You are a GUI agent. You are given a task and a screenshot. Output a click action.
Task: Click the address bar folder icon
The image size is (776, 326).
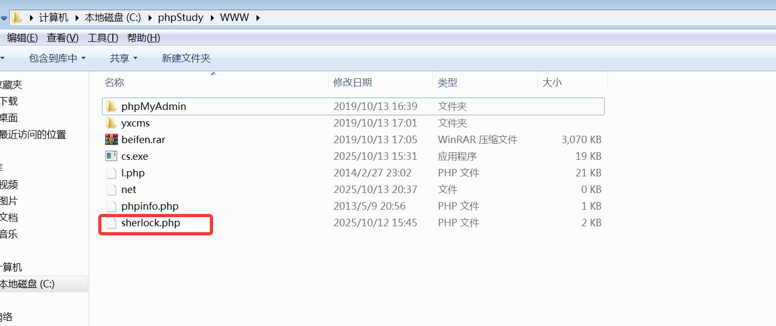17,17
